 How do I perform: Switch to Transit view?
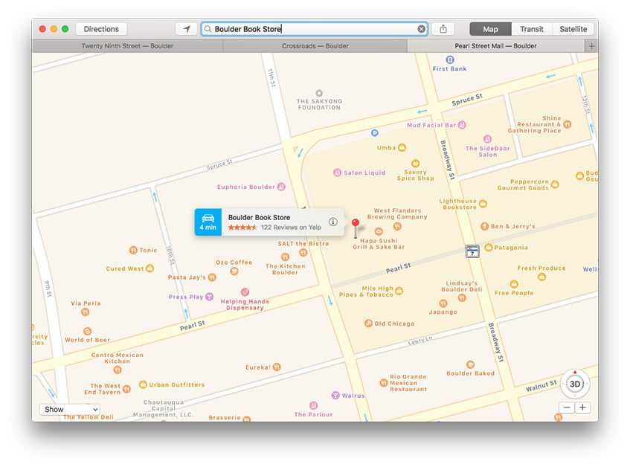click(x=532, y=29)
